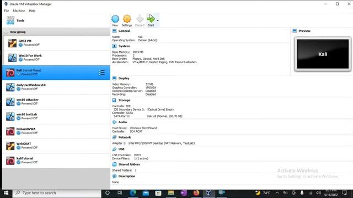This screenshot has width=353, height=198.
Task: Open the Tools icon in sidebar
Action: pos(10,20)
